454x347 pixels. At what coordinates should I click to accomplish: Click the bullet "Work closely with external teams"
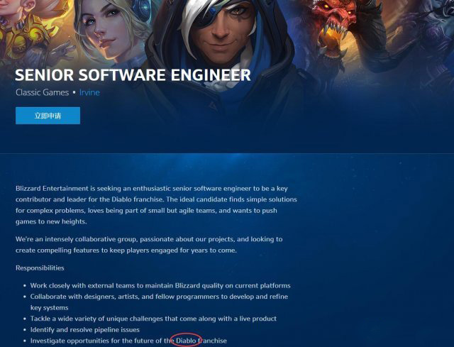click(160, 285)
